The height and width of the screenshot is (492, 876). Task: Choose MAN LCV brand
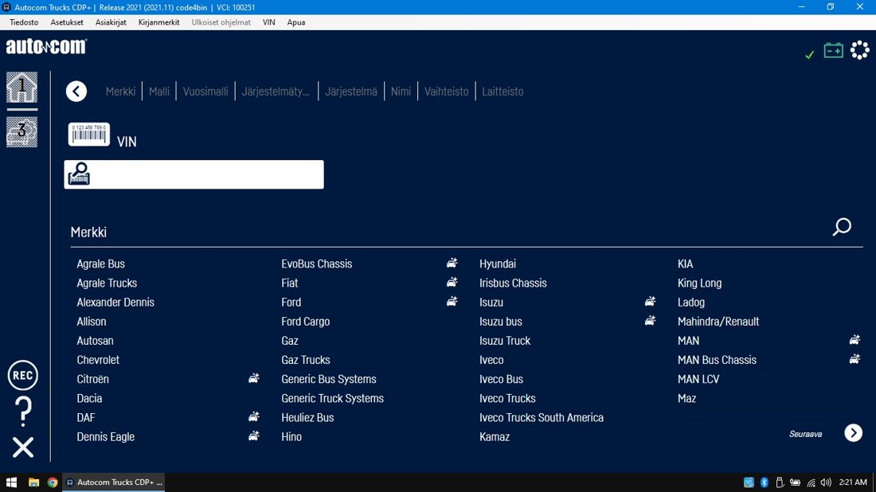[x=698, y=379]
